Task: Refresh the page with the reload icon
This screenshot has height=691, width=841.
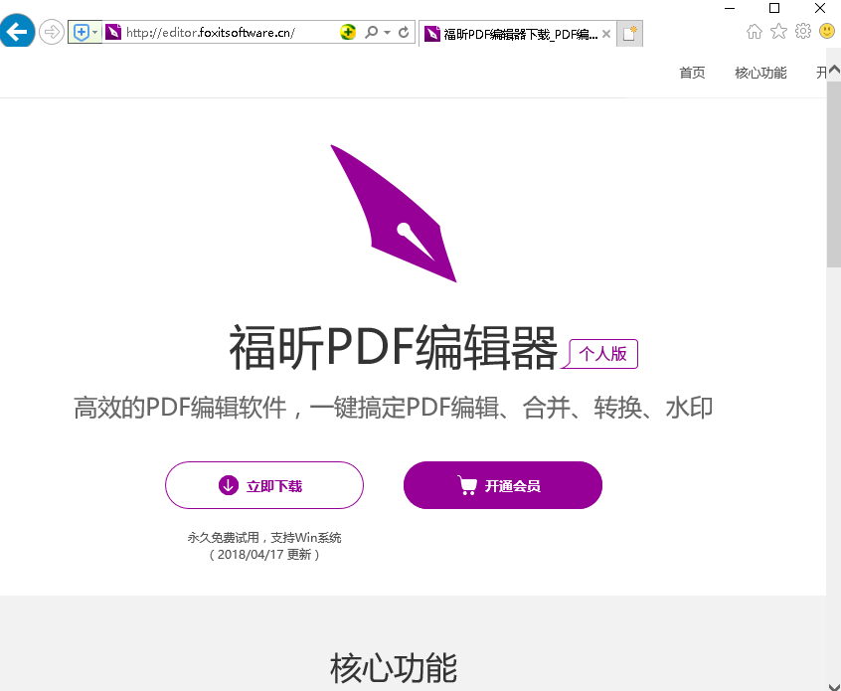Action: point(404,32)
